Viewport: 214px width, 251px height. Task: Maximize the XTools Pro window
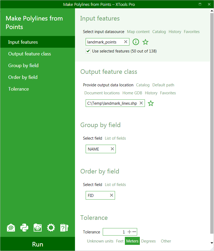(200, 4)
